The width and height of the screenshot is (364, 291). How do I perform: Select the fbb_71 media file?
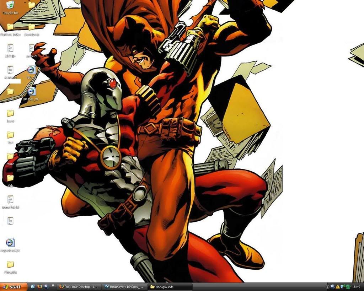tap(32, 70)
